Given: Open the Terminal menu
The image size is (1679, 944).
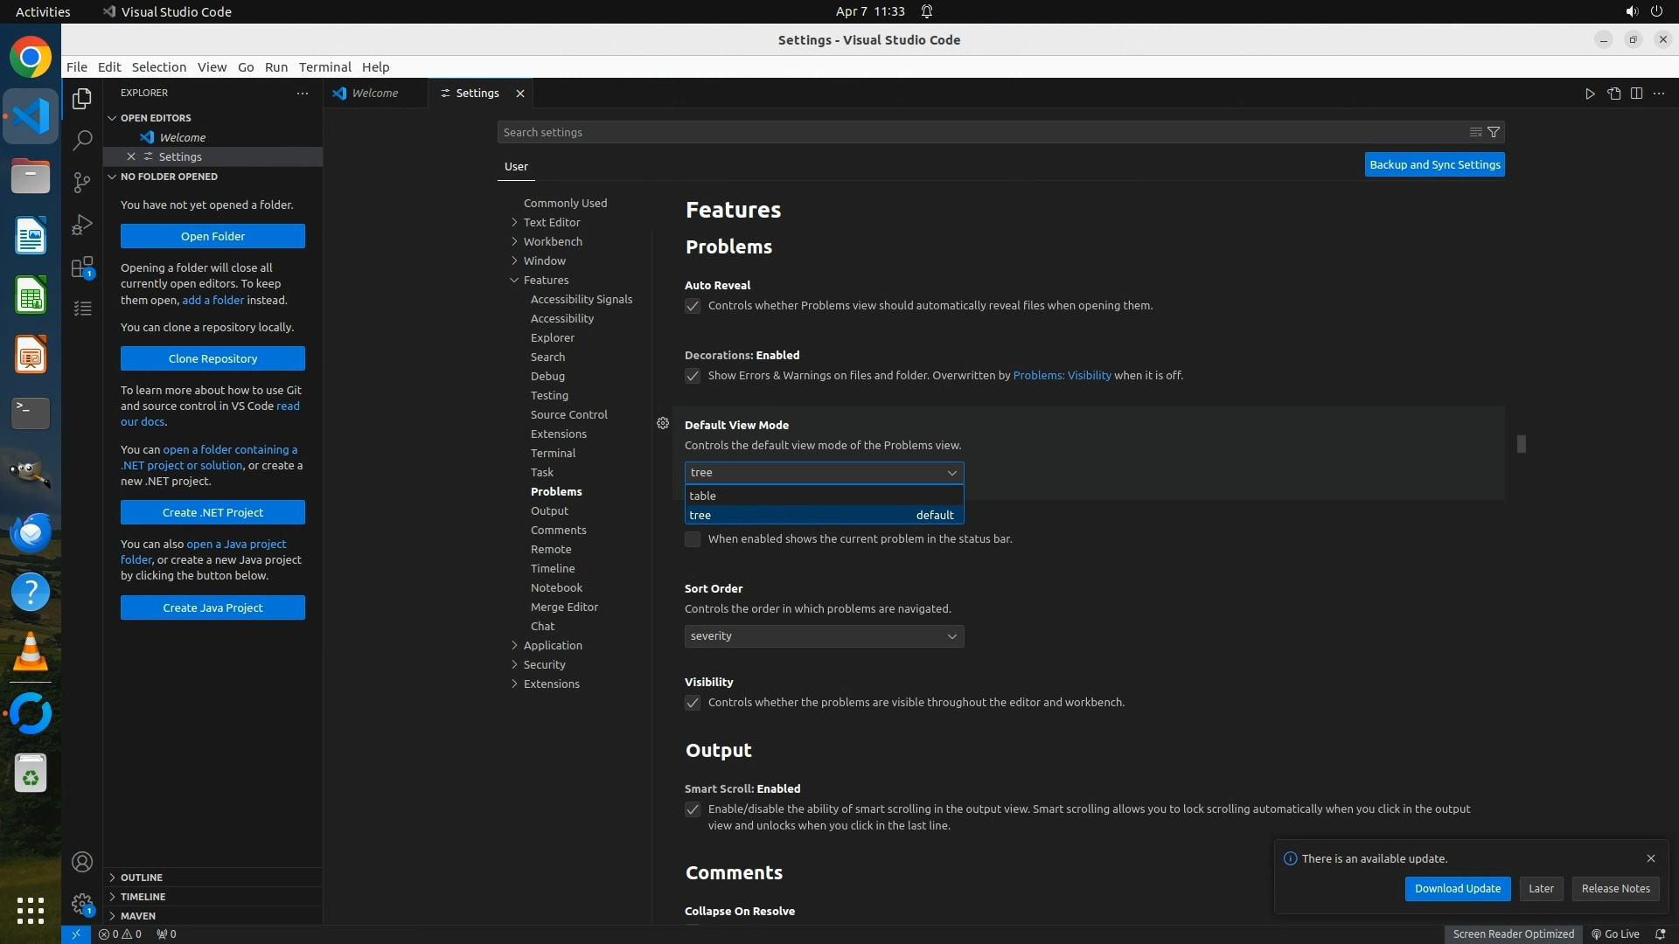Looking at the screenshot, I should pyautogui.click(x=324, y=67).
